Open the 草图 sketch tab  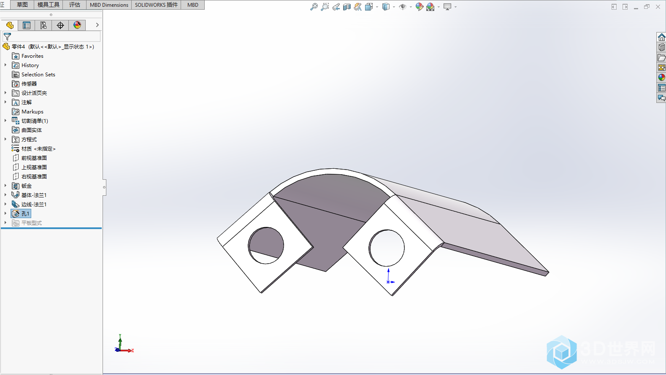click(22, 5)
